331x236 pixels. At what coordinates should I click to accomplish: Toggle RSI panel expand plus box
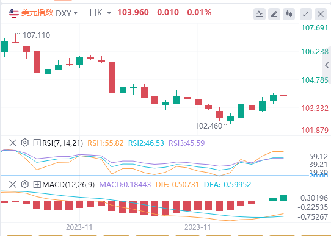[37, 143]
